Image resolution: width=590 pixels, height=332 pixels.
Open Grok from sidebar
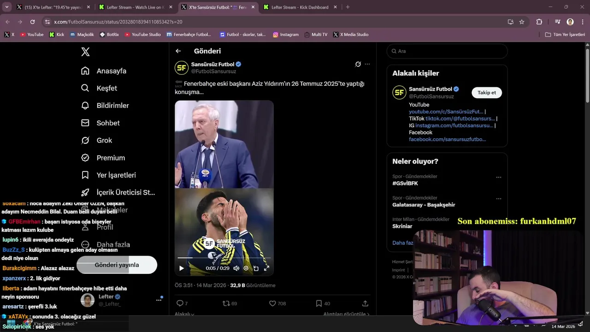[97, 140]
